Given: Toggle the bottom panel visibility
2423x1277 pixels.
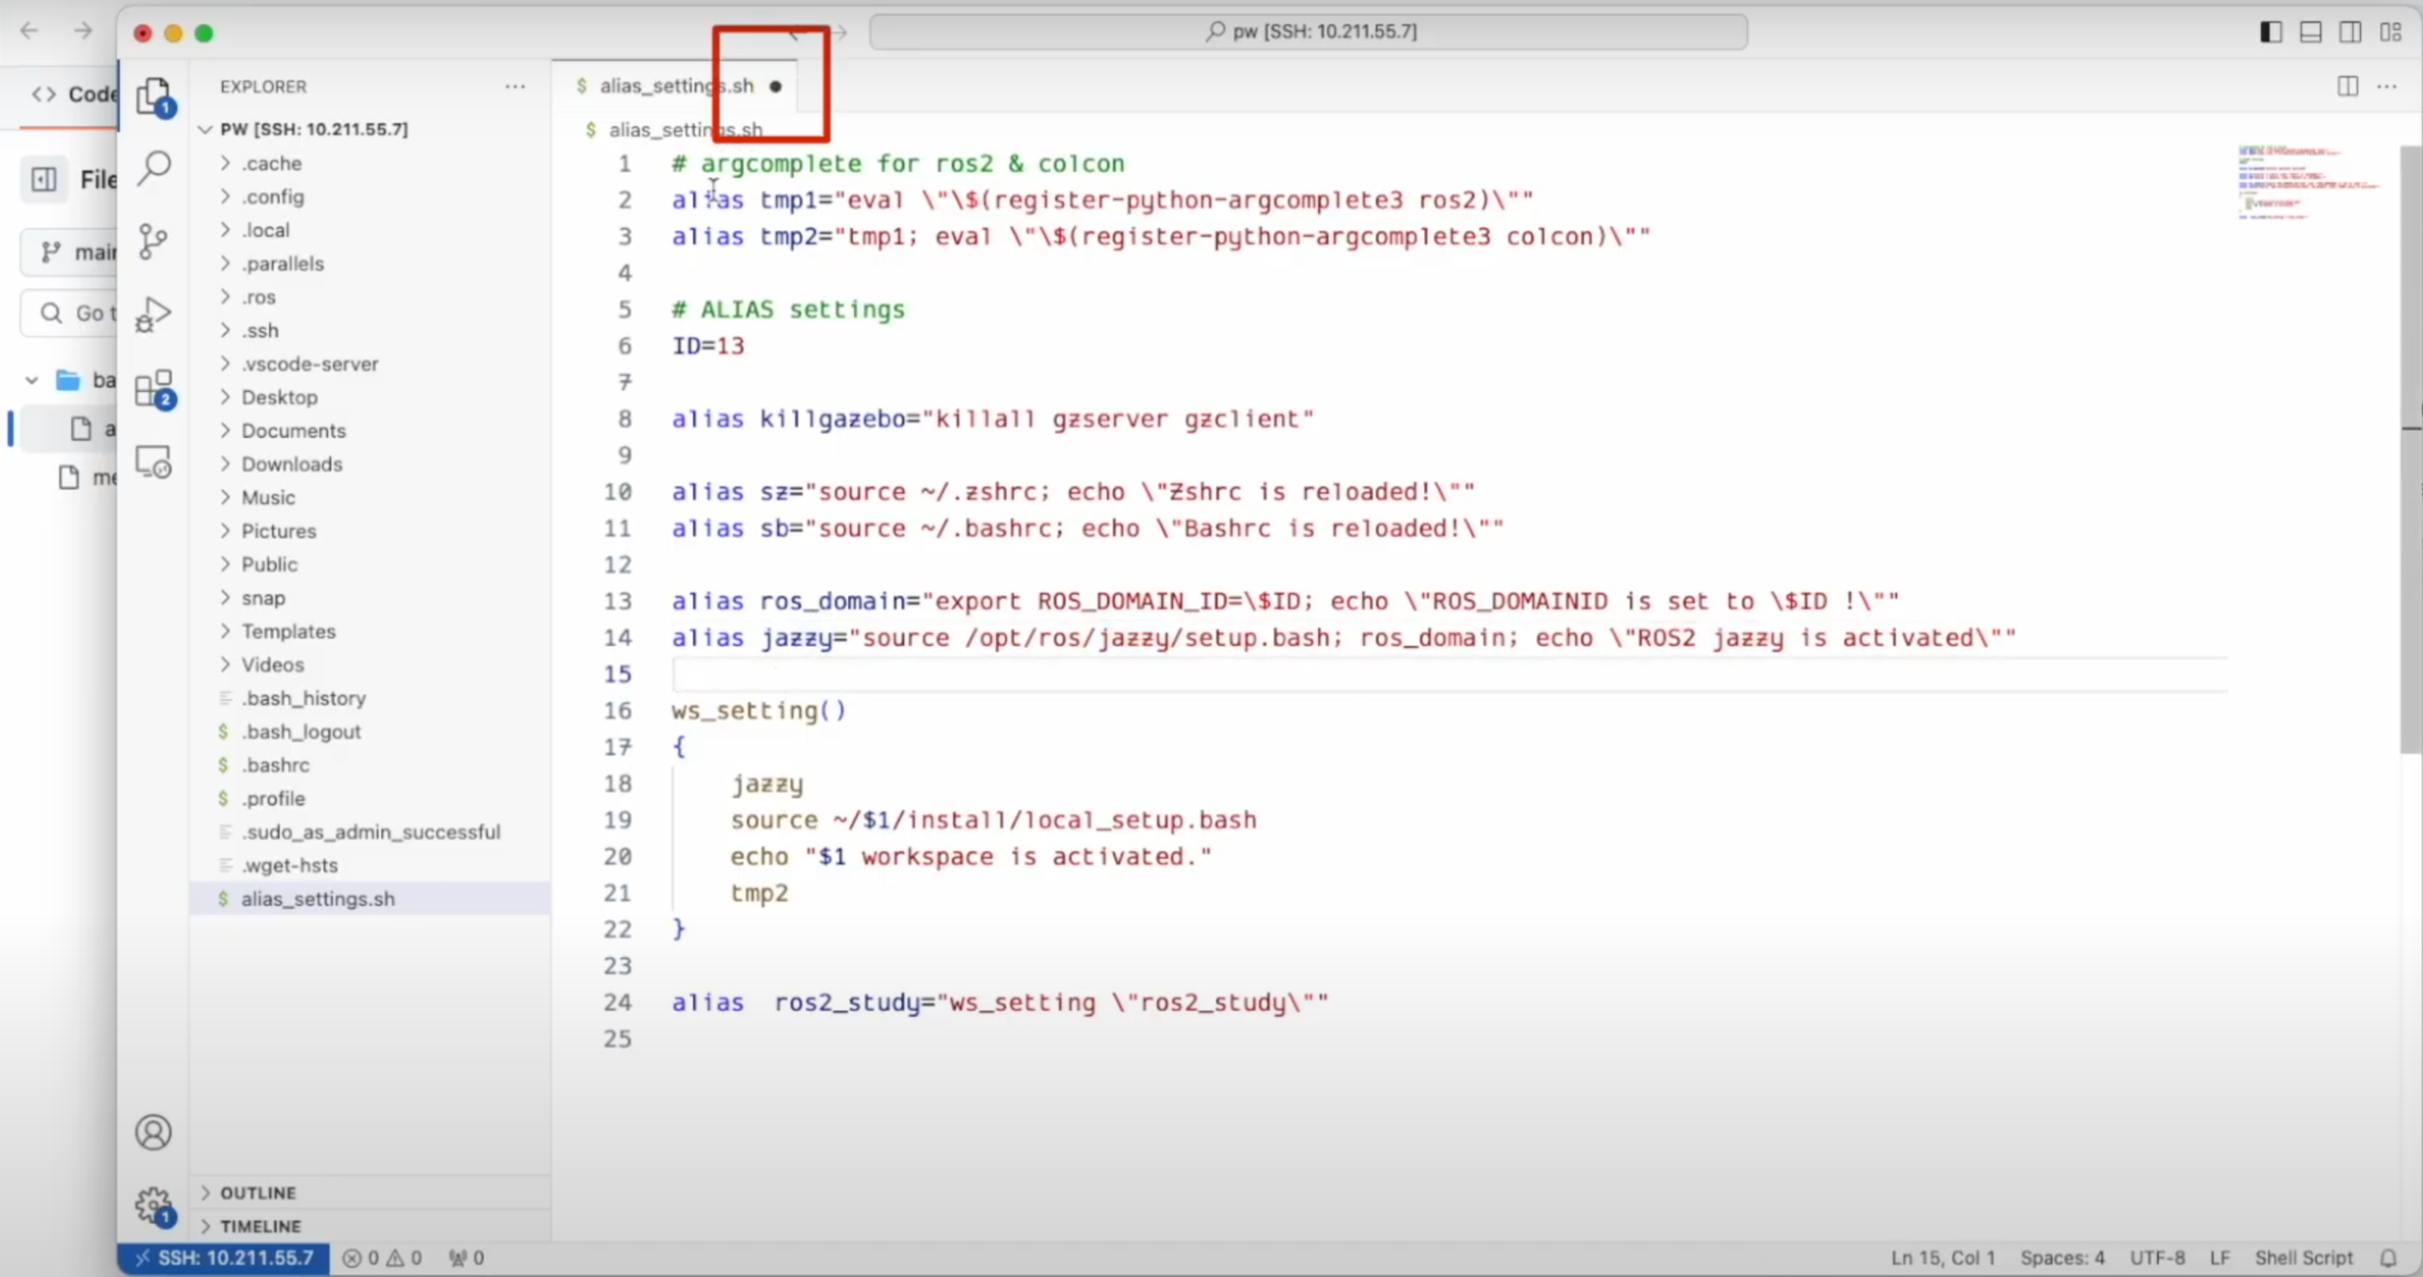Looking at the screenshot, I should 2311,32.
